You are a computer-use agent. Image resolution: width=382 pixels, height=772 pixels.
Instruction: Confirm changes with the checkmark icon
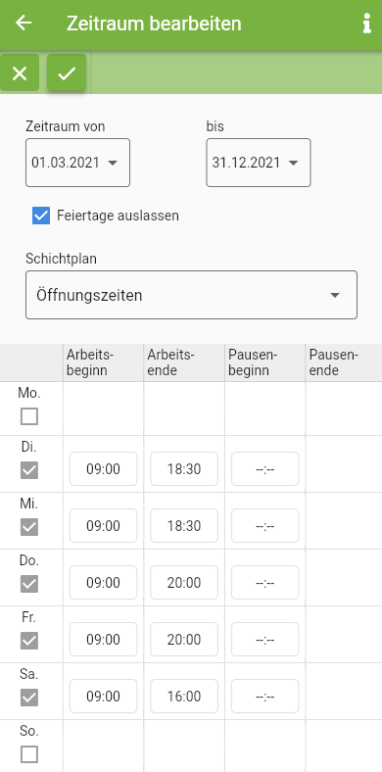pos(67,72)
